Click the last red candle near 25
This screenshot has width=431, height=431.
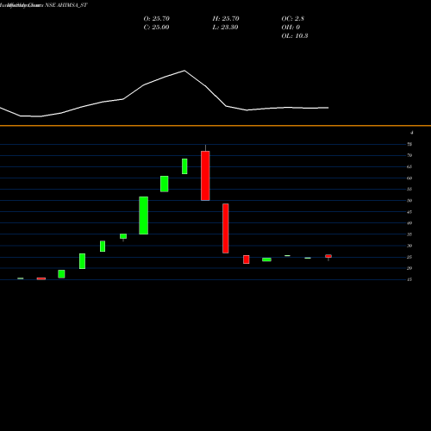(328, 256)
